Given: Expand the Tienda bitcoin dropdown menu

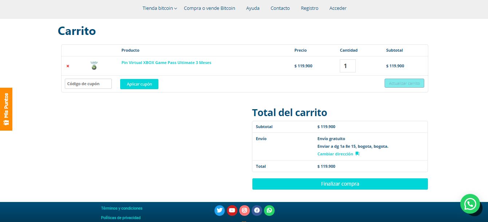Looking at the screenshot, I should 160,8.
